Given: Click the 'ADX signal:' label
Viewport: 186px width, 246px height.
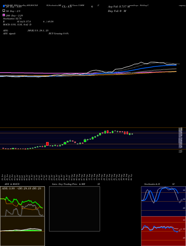Looking at the screenshot, I should click(9, 34).
